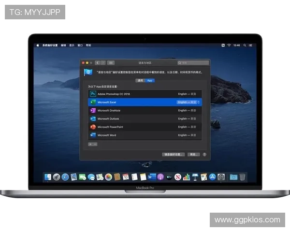The image size is (290, 232).
Task: Click the menu bar clock 15:46
Action: [x=236, y=45]
